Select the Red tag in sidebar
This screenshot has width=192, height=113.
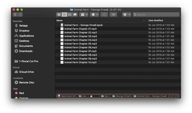22,93
